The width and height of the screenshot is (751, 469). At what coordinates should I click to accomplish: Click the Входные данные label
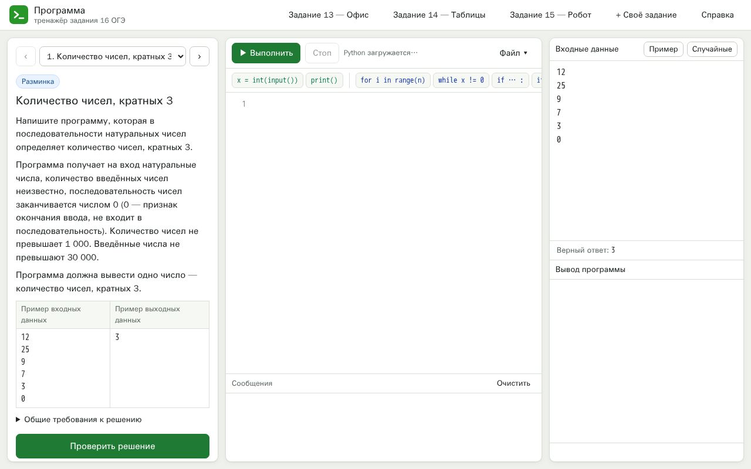(x=587, y=49)
